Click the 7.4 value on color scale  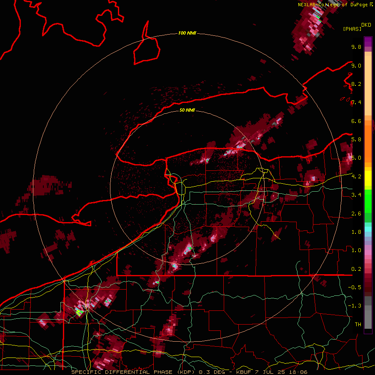[356, 102]
